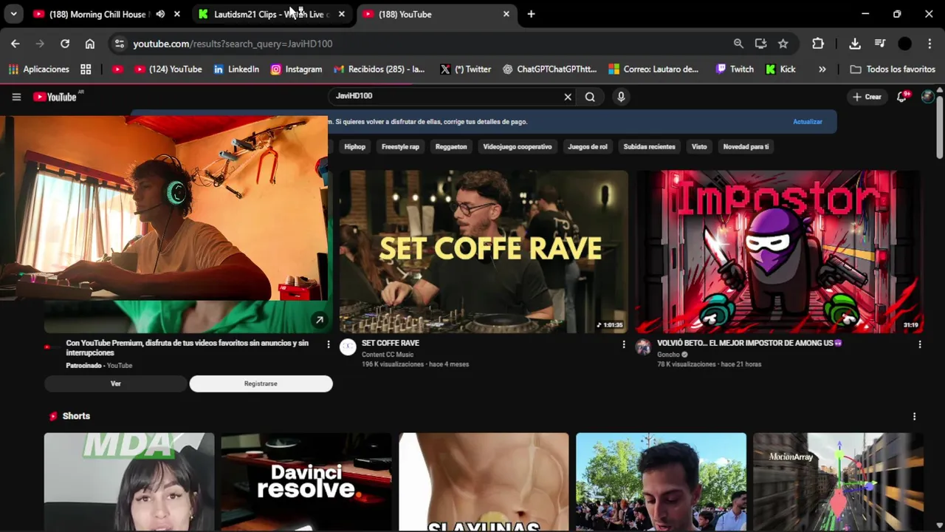Screen dimensions: 945x532
Task: Select the Visto filter chip
Action: 699,146
